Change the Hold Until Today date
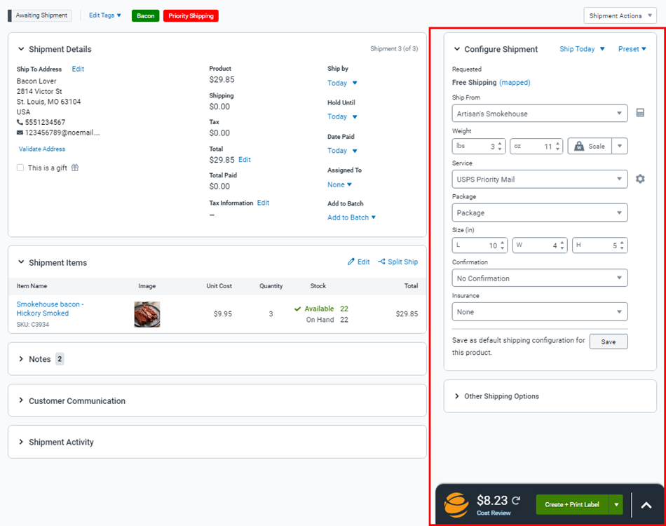666x526 pixels. click(342, 116)
